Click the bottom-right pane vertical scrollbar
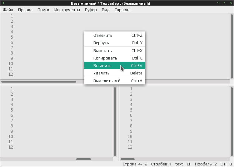 [x=232, y=122]
